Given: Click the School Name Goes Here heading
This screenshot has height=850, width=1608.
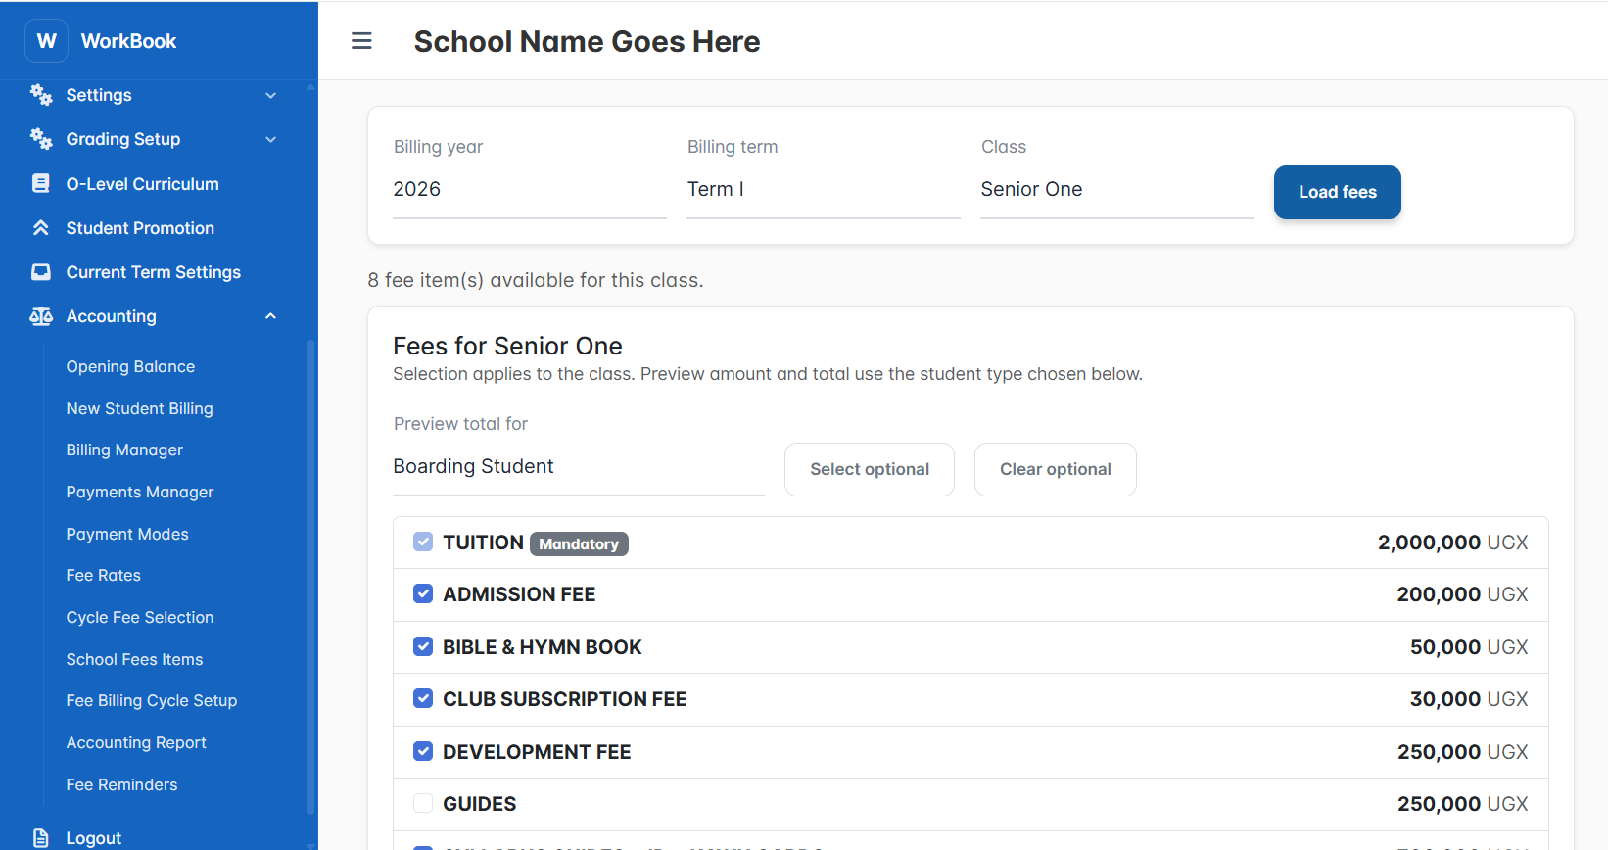Looking at the screenshot, I should click(x=587, y=41).
